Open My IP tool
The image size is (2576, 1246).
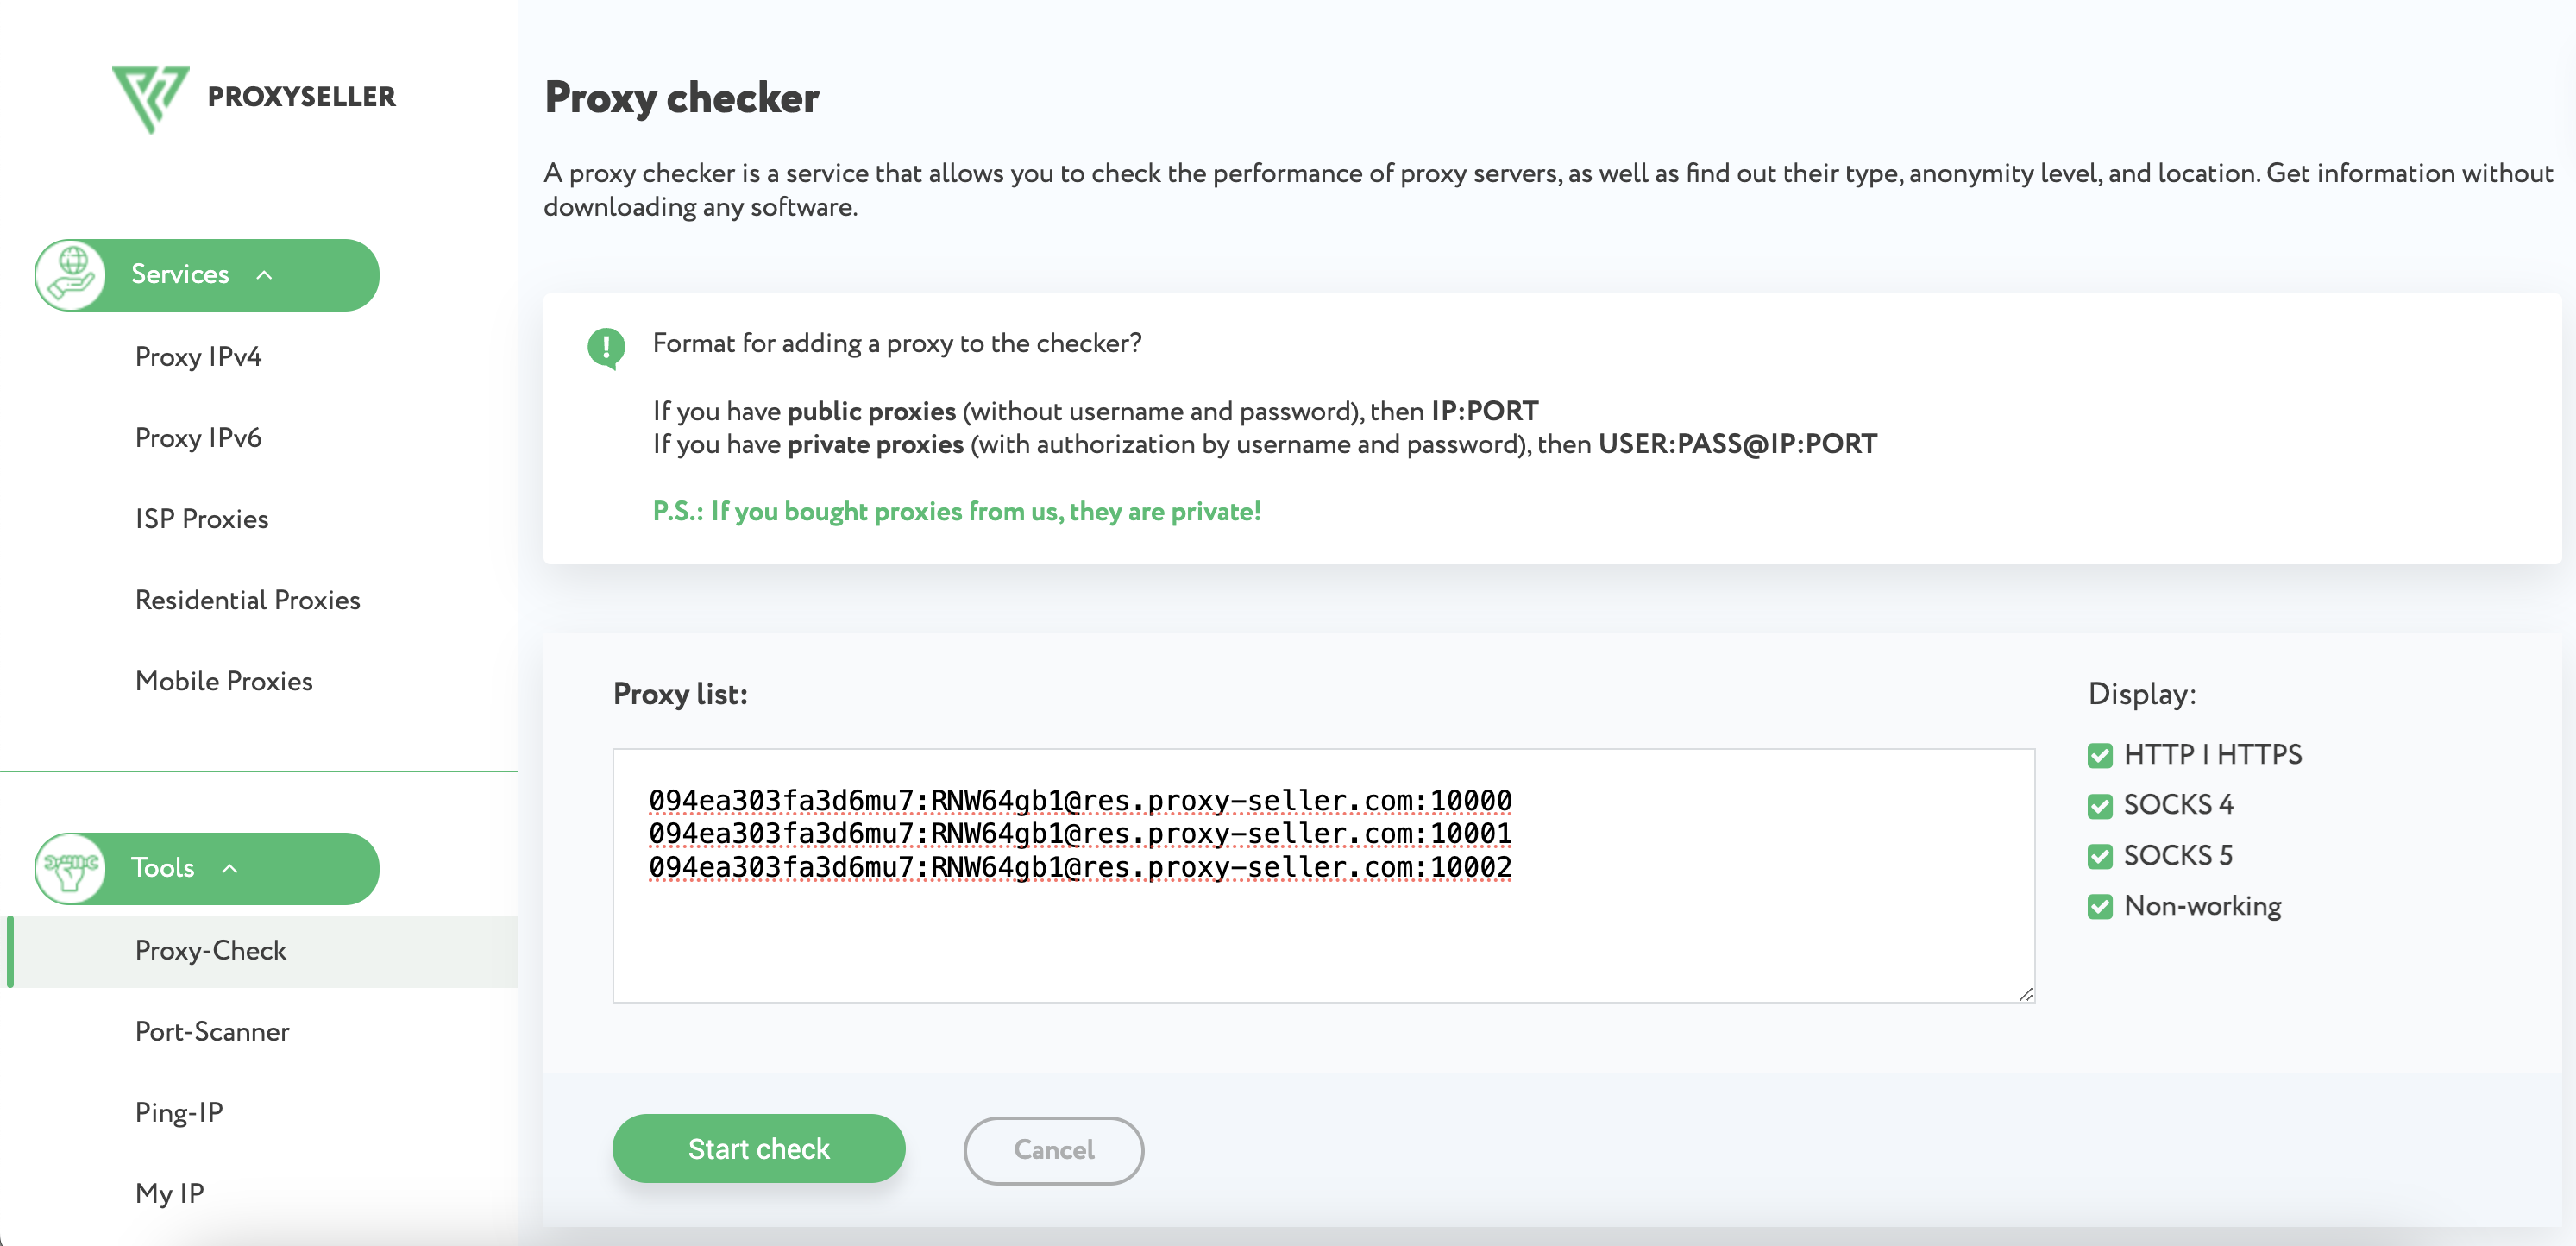click(169, 1193)
